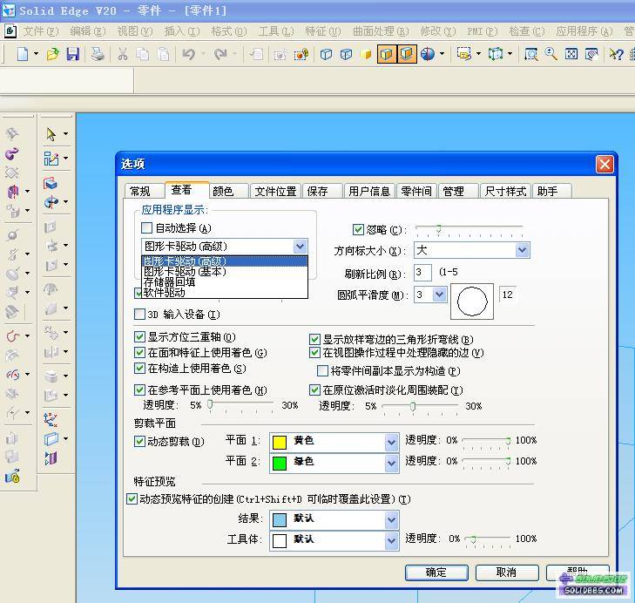Click the Revolved Protrusion icon in left toolbar

[x=51, y=202]
